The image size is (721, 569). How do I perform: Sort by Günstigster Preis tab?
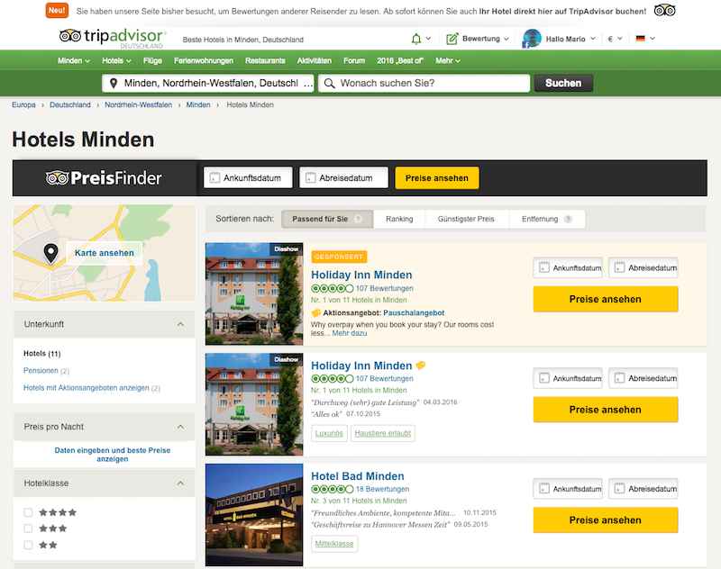pos(466,219)
